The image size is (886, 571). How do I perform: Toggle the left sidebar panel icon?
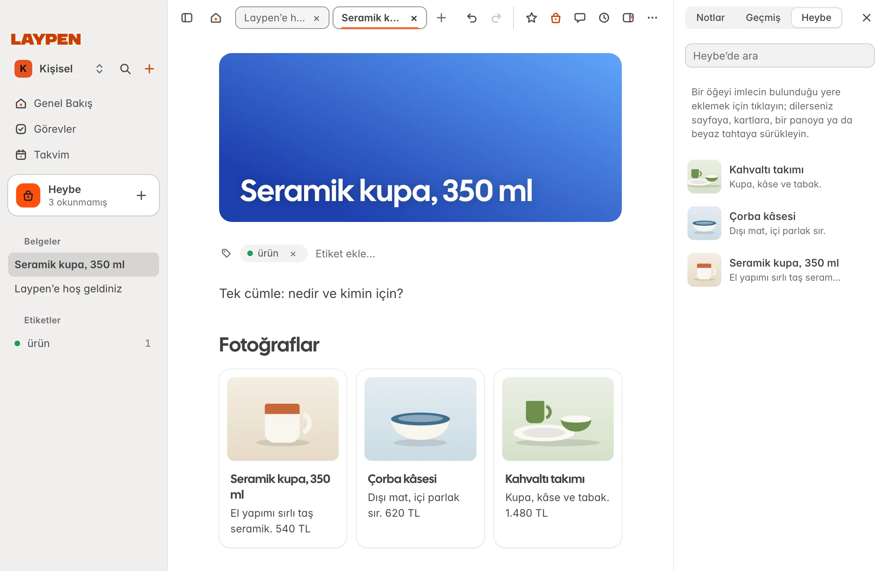click(x=187, y=18)
